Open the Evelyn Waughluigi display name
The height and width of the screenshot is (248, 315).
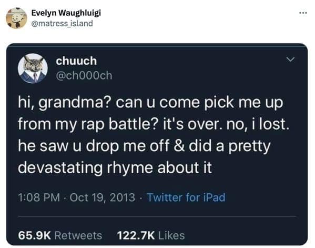click(x=66, y=13)
